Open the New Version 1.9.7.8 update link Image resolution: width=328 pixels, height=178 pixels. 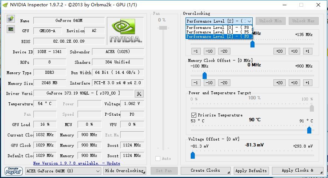point(76,163)
